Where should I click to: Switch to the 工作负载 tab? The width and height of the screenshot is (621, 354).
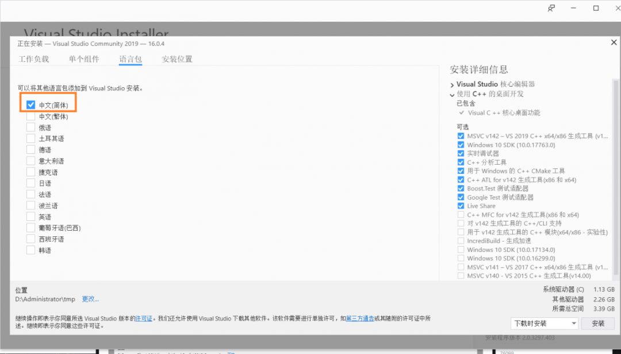click(x=34, y=59)
